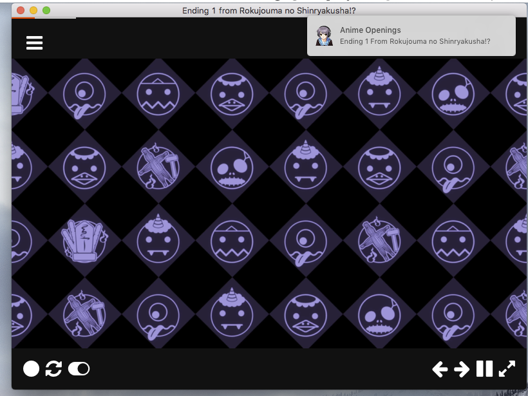Image resolution: width=528 pixels, height=396 pixels.
Task: Click the video playback area
Action: (269, 203)
